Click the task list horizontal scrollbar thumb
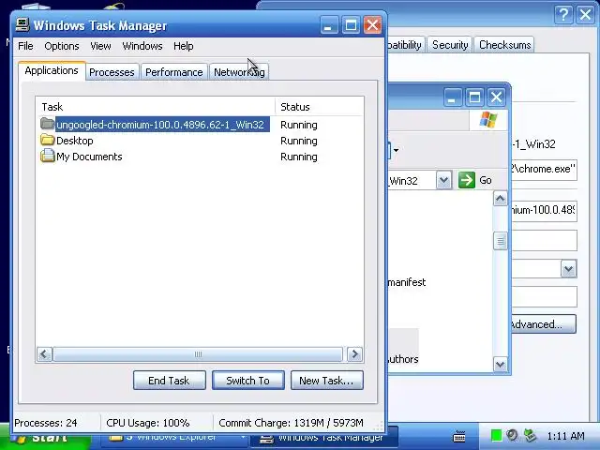Viewport: 600px width, 450px height. click(x=198, y=354)
